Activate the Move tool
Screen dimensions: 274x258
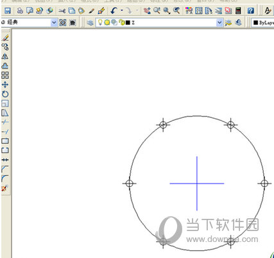(5, 85)
